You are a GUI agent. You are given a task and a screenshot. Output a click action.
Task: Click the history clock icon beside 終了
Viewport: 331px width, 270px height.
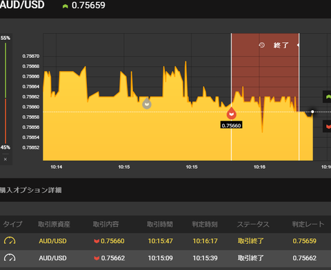click(261, 45)
